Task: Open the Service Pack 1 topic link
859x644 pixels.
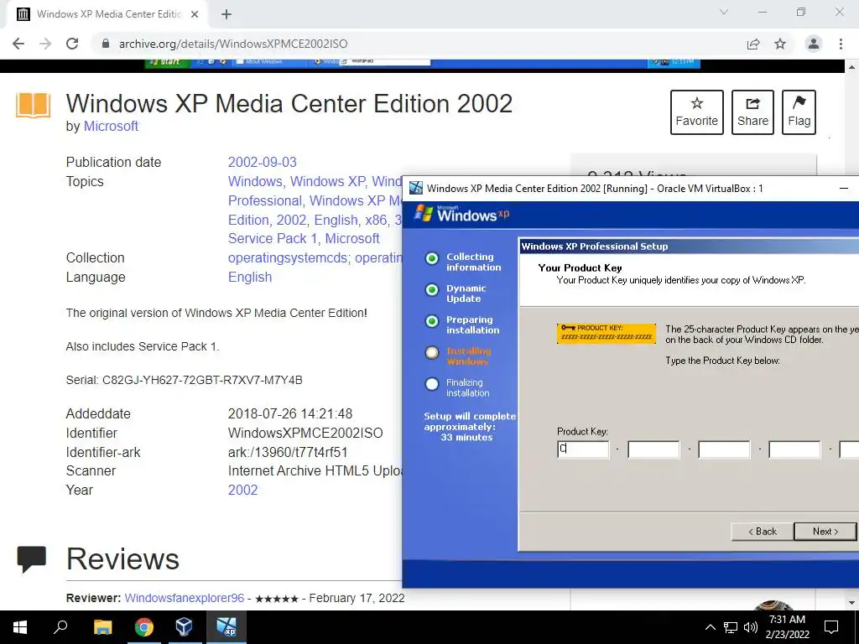Action: pyautogui.click(x=273, y=239)
